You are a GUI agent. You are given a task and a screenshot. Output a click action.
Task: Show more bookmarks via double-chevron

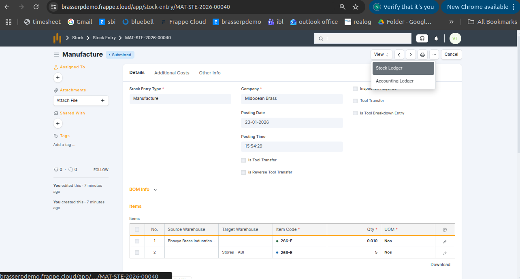452,22
